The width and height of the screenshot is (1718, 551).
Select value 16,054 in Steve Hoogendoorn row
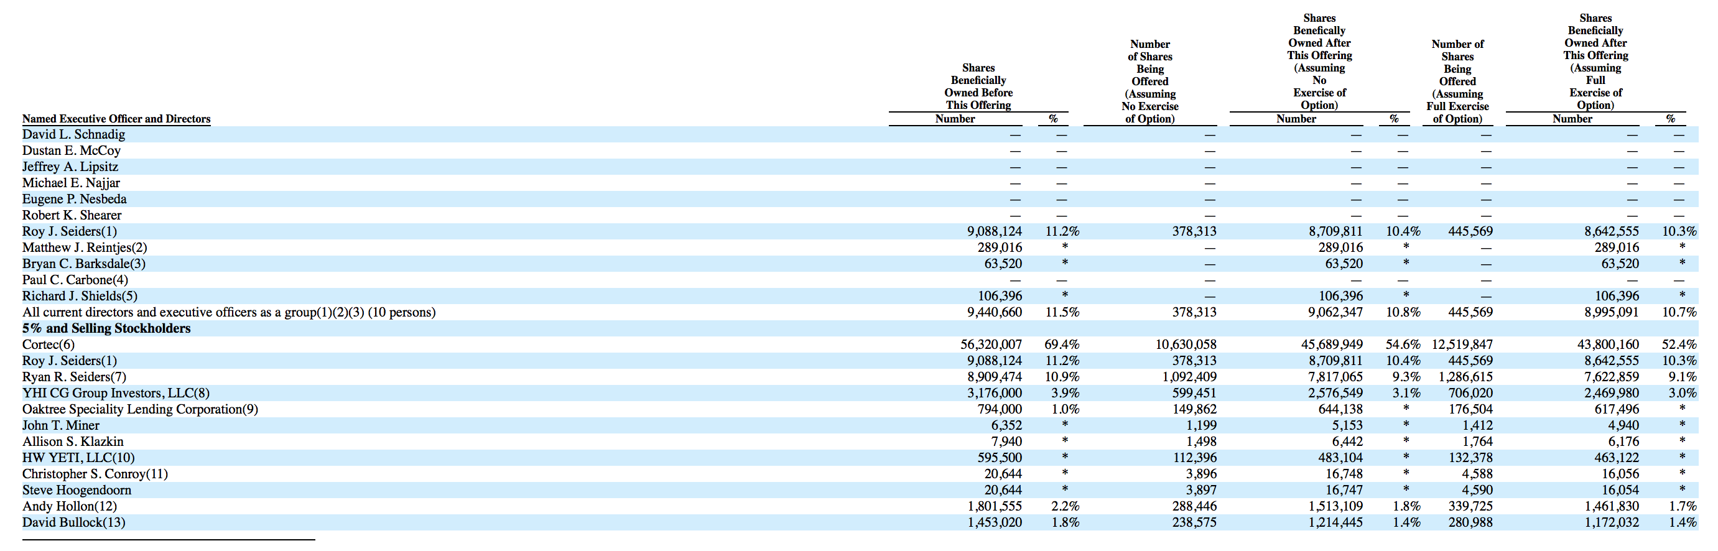pos(1620,489)
